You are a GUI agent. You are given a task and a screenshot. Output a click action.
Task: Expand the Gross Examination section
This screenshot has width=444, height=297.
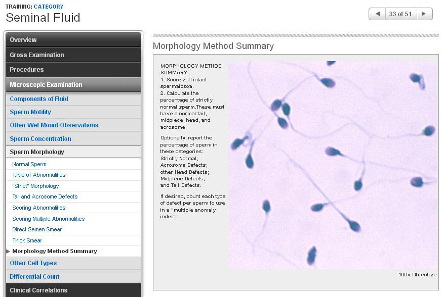coord(73,55)
